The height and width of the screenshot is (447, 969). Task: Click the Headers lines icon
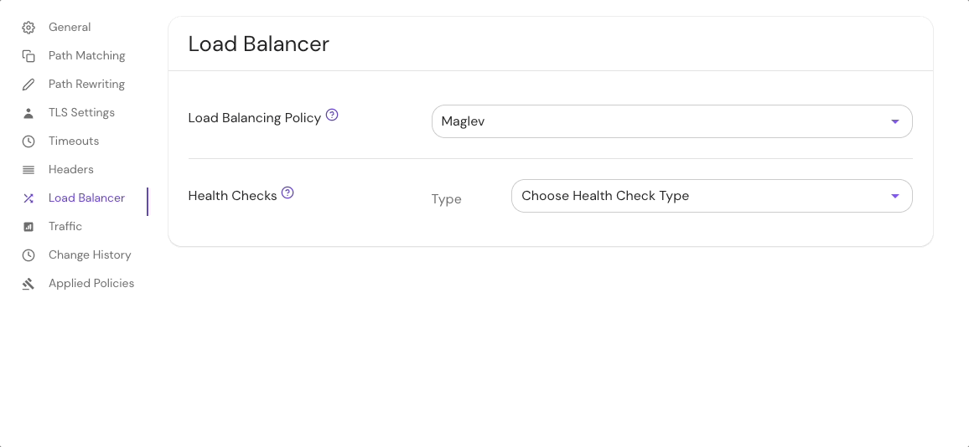[x=28, y=170]
